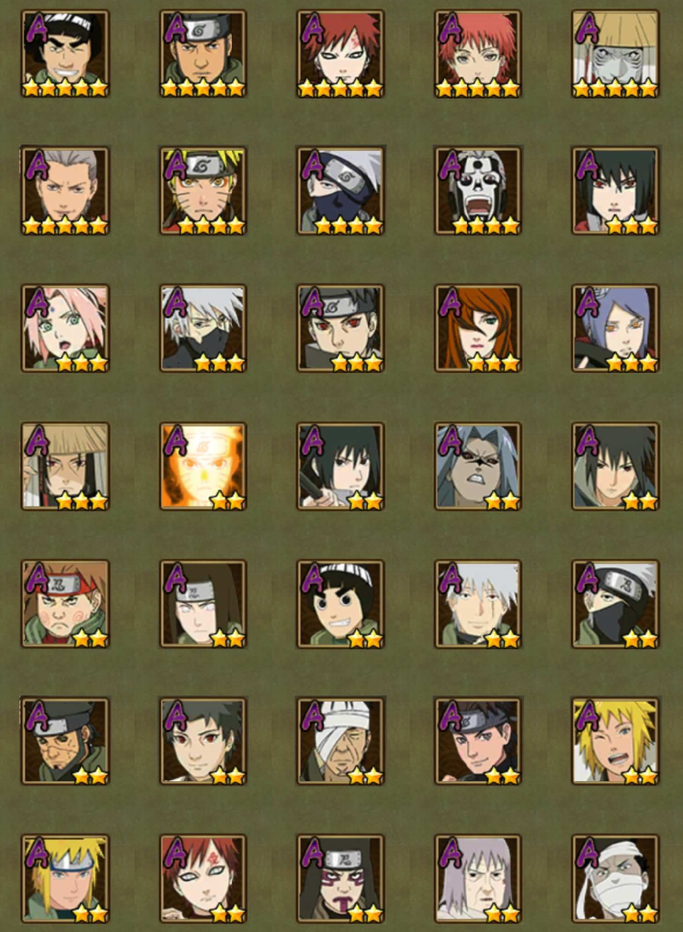Viewport: 683px width, 932px height.
Task: Select blue-haired Konan's portrait
Action: pos(616,328)
